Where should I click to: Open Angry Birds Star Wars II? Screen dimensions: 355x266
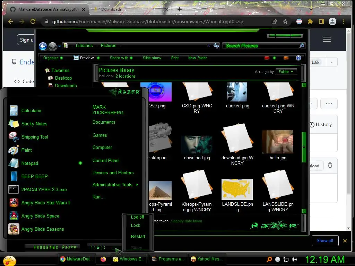point(40,203)
